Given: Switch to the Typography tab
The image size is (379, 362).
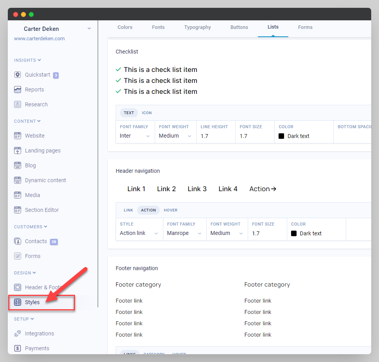Looking at the screenshot, I should coord(197,27).
